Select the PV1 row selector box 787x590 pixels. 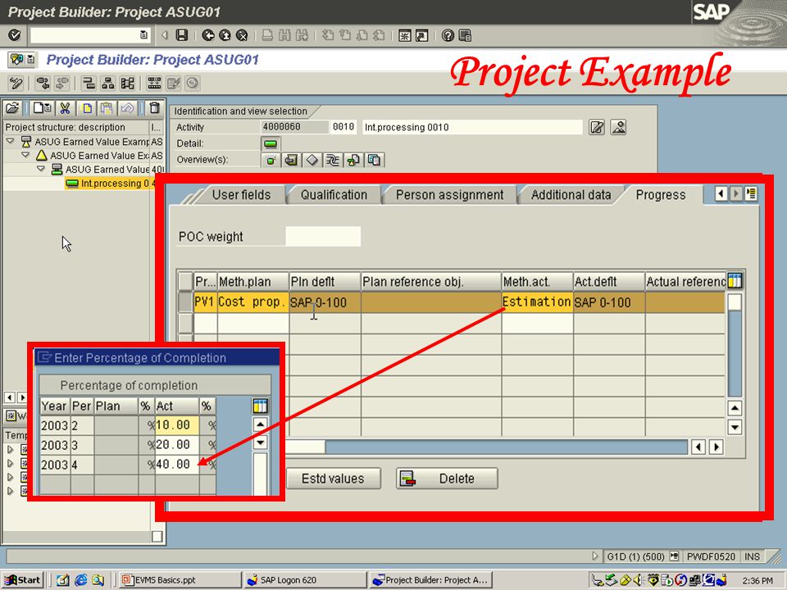coord(186,302)
